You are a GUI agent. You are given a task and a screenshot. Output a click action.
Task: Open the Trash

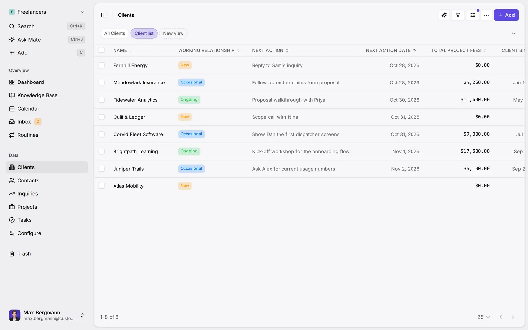47,254
